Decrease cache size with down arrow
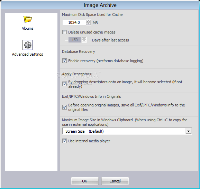Viewport: 200px width, 189px height. [88, 24]
